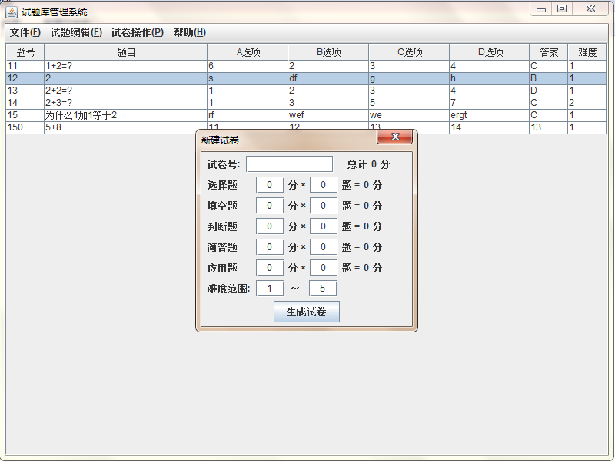This screenshot has height=462, width=615.
Task: Click 判断题 question count field
Action: 323,226
